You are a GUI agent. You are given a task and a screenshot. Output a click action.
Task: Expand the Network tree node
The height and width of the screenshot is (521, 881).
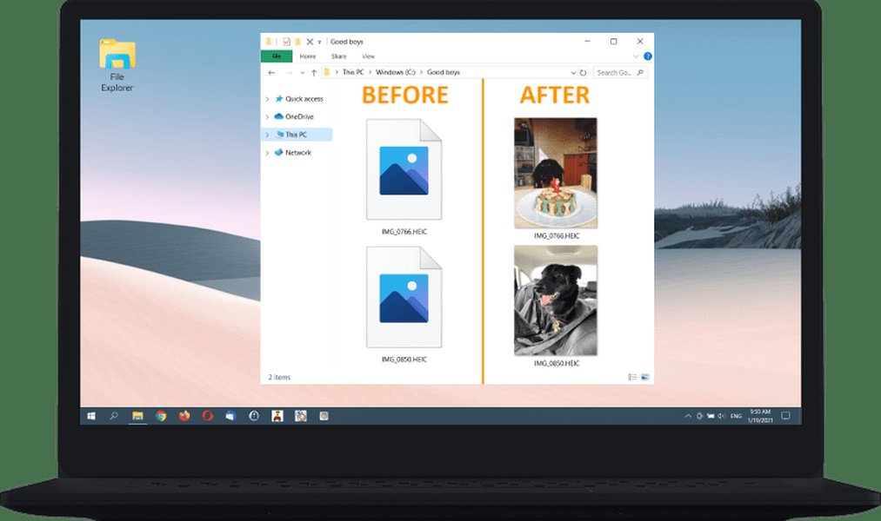pyautogui.click(x=268, y=153)
